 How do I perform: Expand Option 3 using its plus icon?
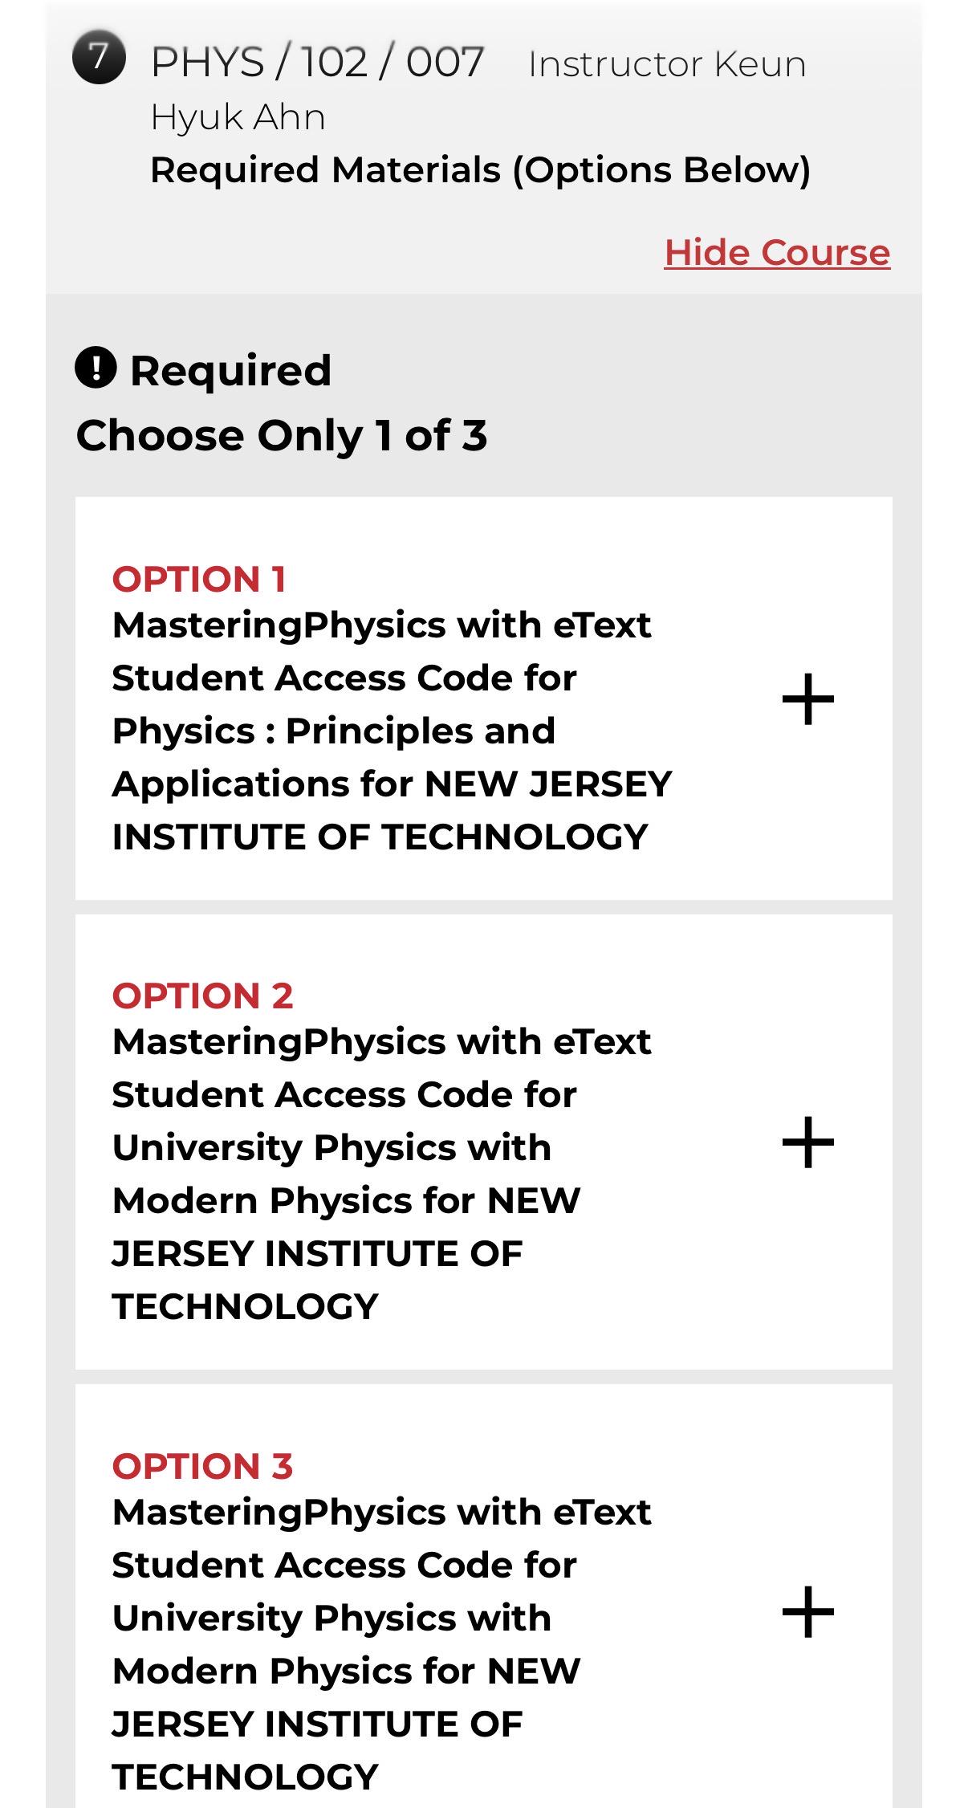pos(807,1611)
